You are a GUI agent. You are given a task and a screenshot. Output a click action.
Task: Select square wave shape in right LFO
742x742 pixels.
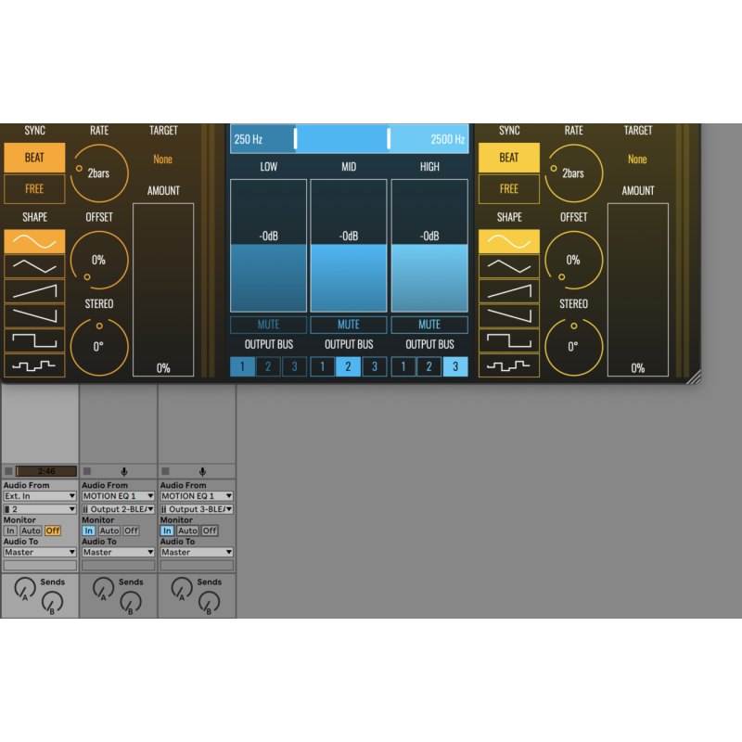coord(509,340)
